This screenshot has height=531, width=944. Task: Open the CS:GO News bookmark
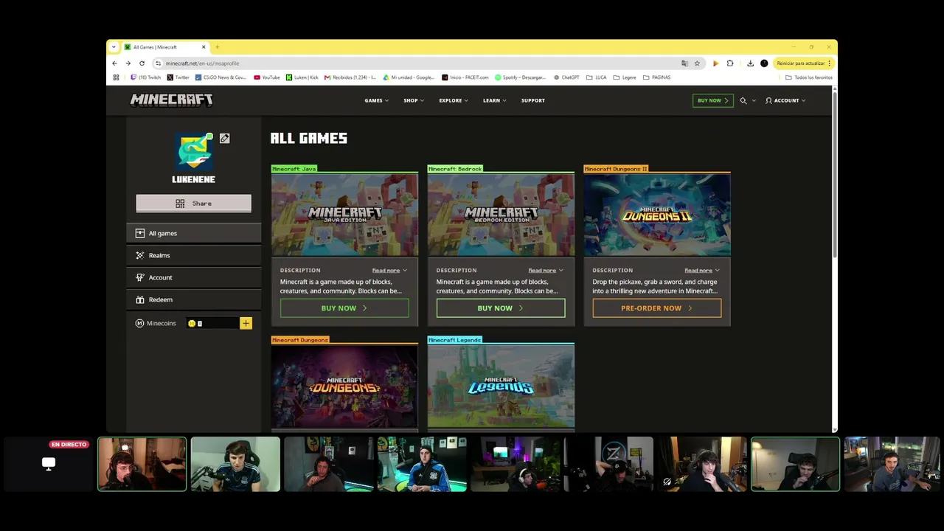tap(221, 77)
